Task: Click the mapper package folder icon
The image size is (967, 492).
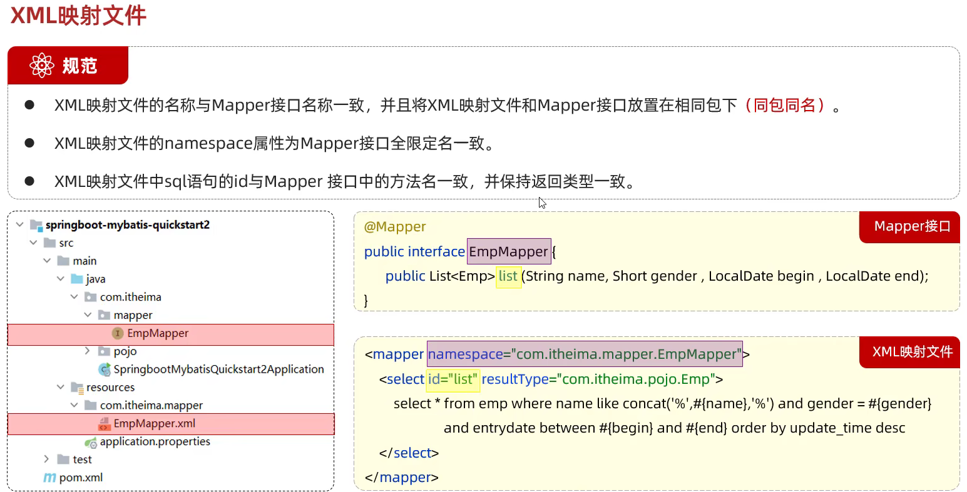Action: [105, 315]
